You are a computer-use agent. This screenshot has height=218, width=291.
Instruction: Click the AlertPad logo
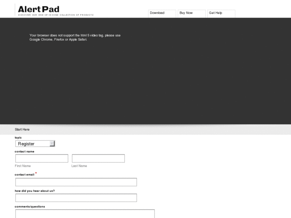(x=38, y=9)
